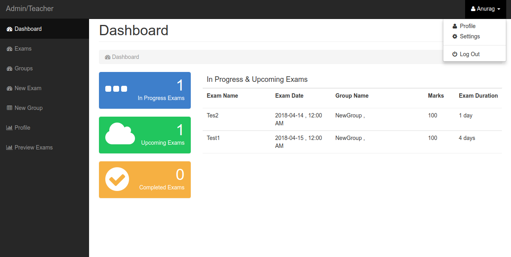The height and width of the screenshot is (257, 511).
Task: Click the Marks value in Test1 row
Action: [x=433, y=138]
